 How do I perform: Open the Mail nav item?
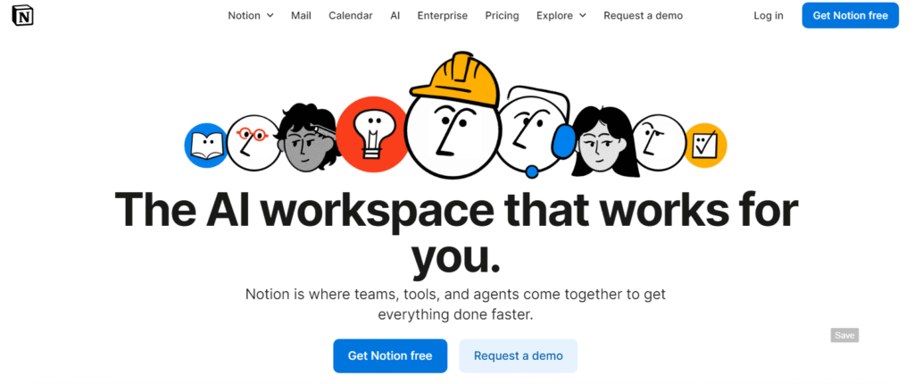tap(301, 16)
